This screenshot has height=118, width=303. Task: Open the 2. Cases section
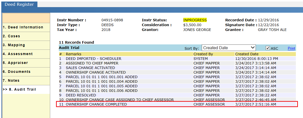26,36
